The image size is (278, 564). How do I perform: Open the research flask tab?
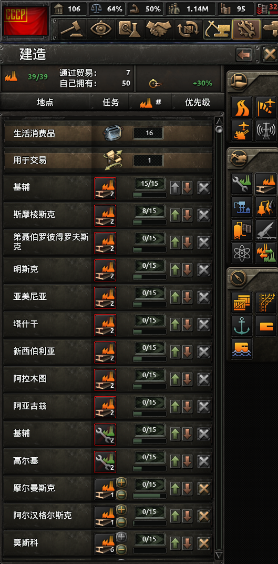(x=130, y=29)
